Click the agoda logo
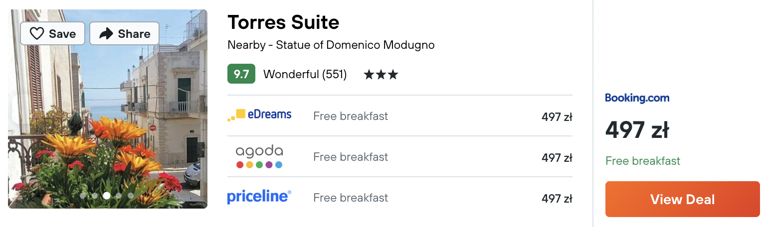 259,157
